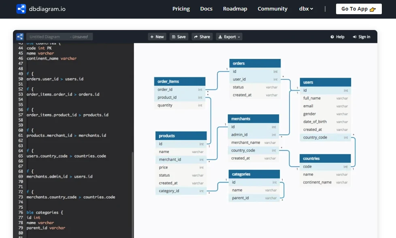Click the merchants table header
The image size is (396, 238).
point(253,119)
